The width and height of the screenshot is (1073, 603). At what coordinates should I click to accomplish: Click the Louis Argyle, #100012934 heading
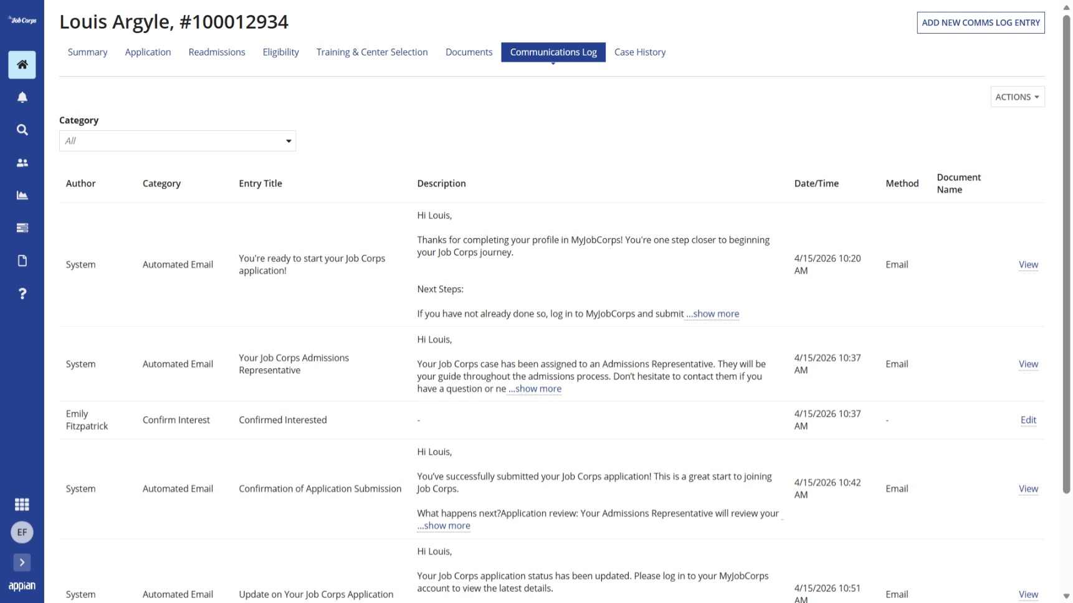coord(174,22)
